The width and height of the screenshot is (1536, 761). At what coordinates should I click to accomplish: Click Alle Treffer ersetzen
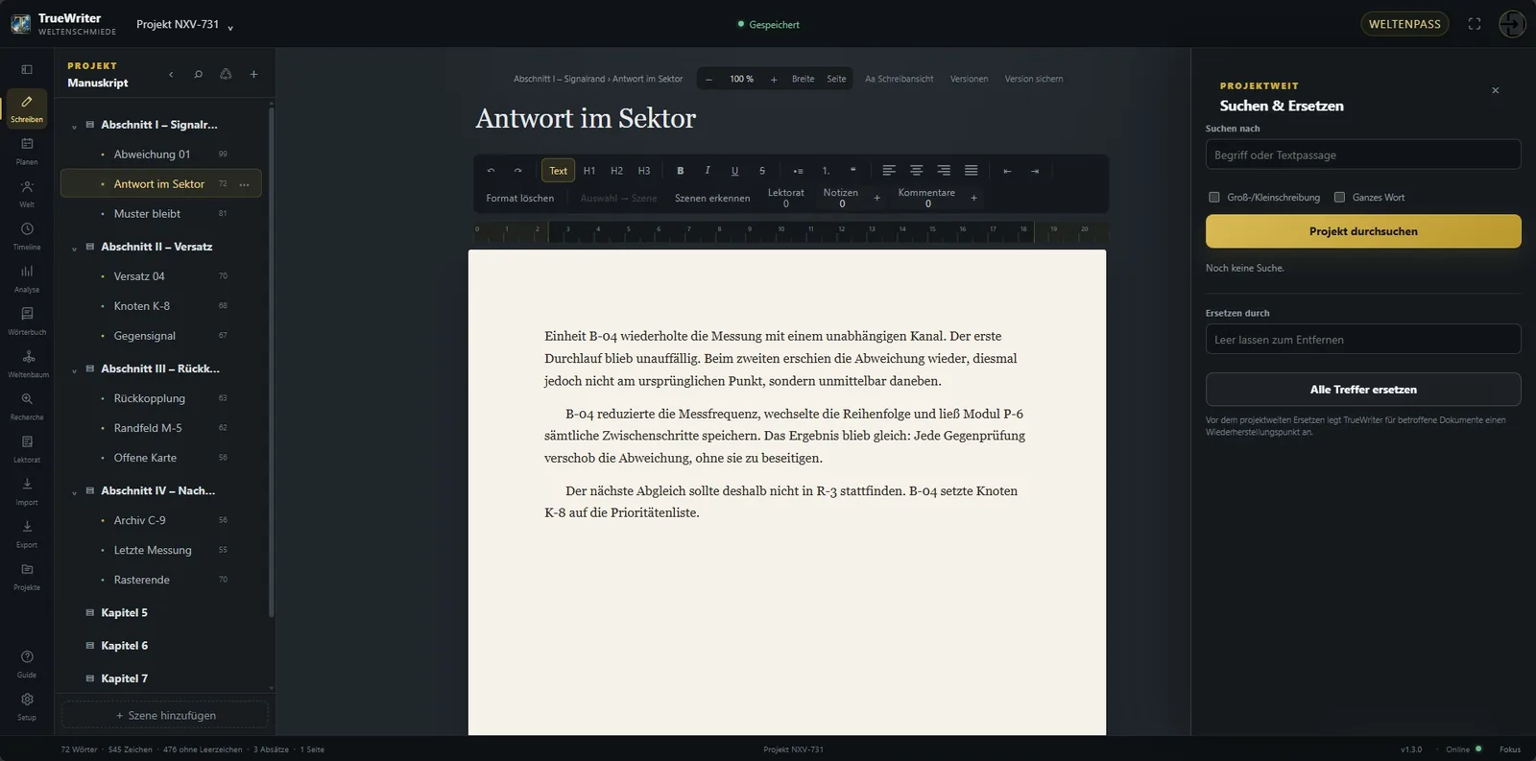(x=1363, y=390)
